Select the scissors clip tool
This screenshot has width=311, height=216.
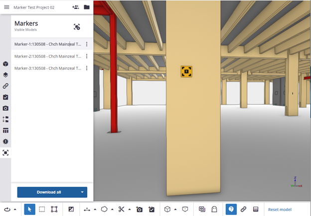coord(121,210)
